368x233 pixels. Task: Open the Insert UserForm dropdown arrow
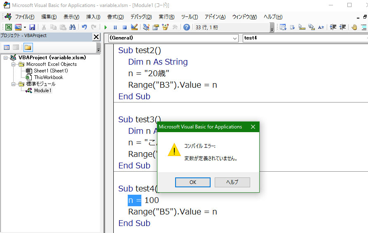tap(25, 28)
